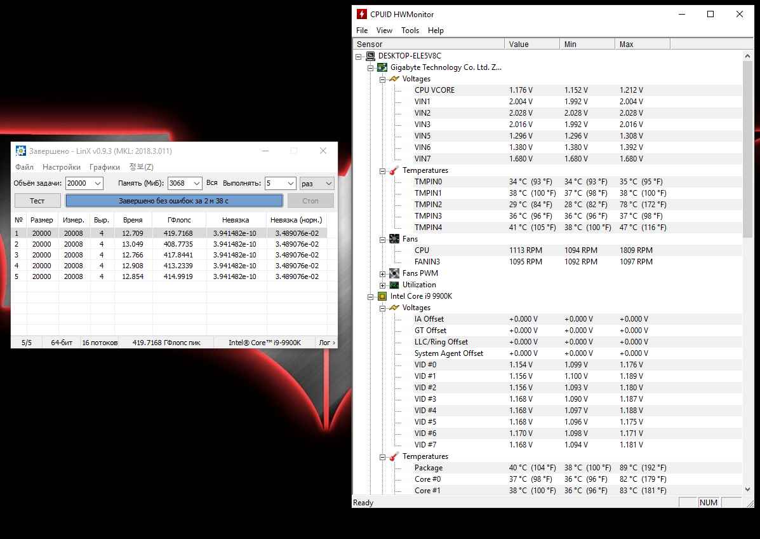Image resolution: width=760 pixels, height=539 pixels.
Task: Click the scroll down arrow in HWMonitor
Action: (x=747, y=489)
